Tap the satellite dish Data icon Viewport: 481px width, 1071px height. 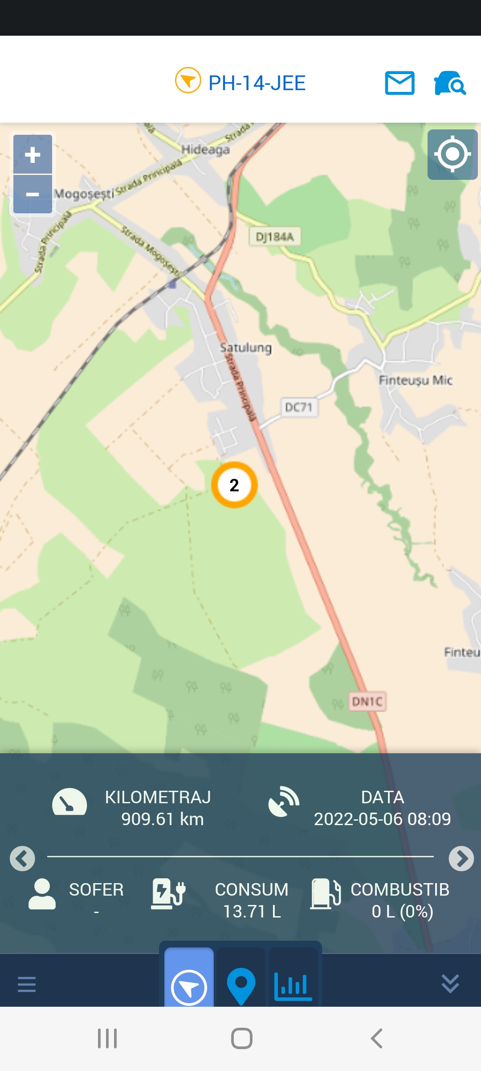click(284, 802)
